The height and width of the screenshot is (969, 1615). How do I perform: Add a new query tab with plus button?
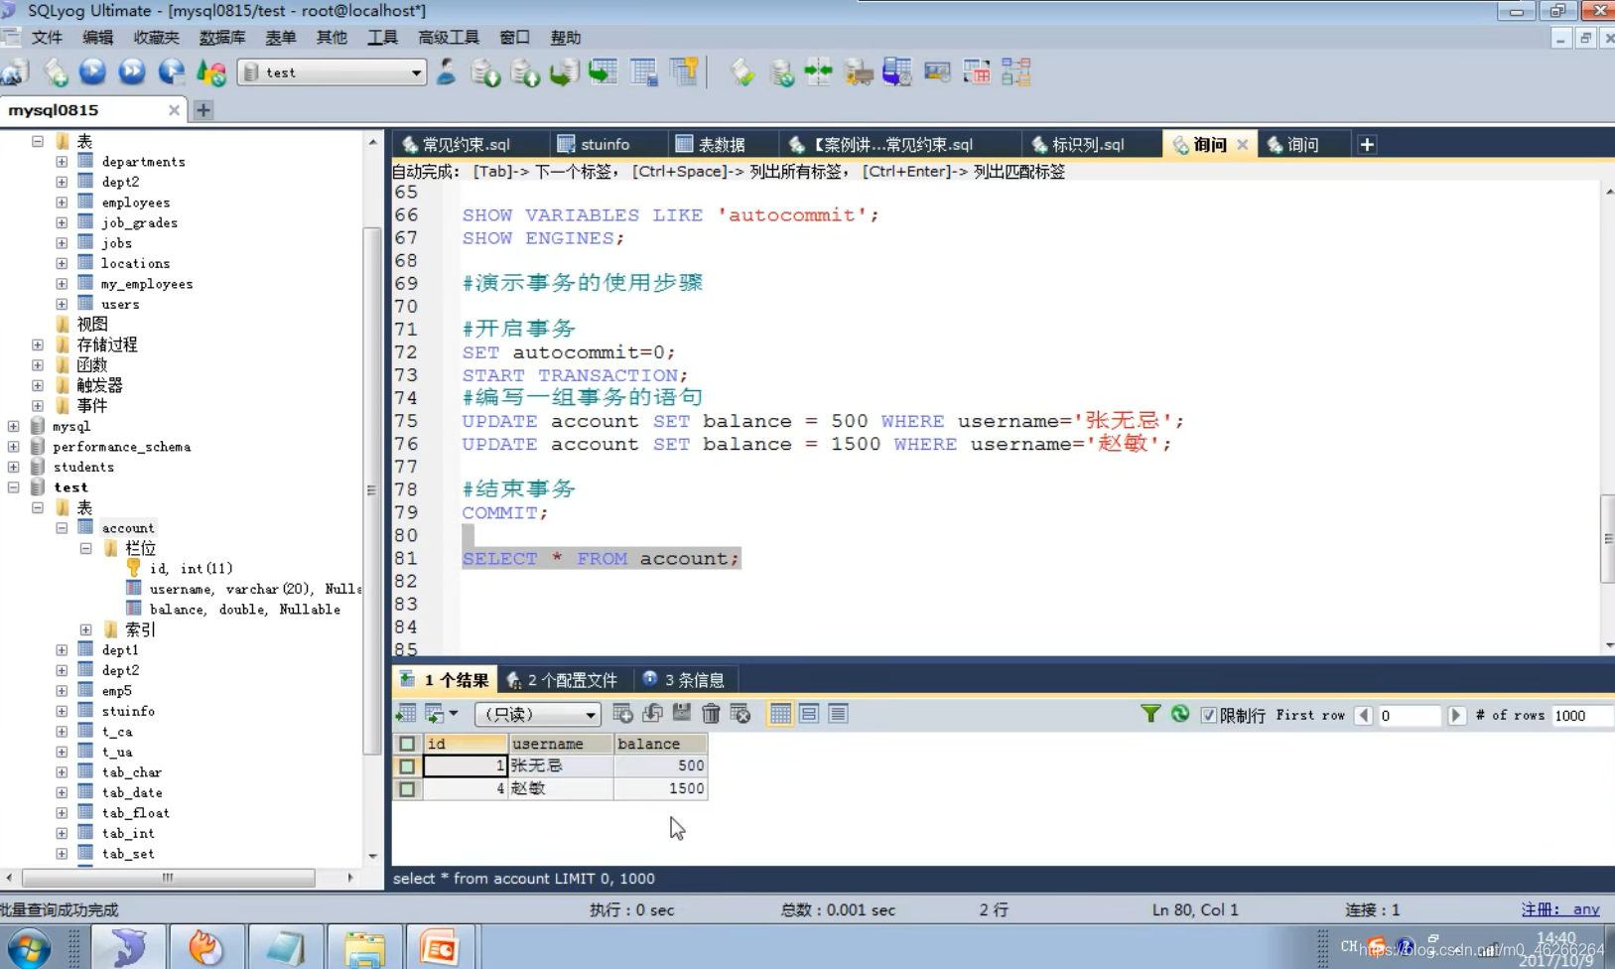pos(1367,145)
